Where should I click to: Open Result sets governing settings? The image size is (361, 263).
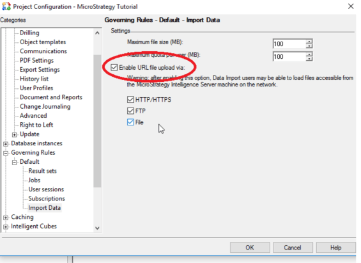[42, 171]
